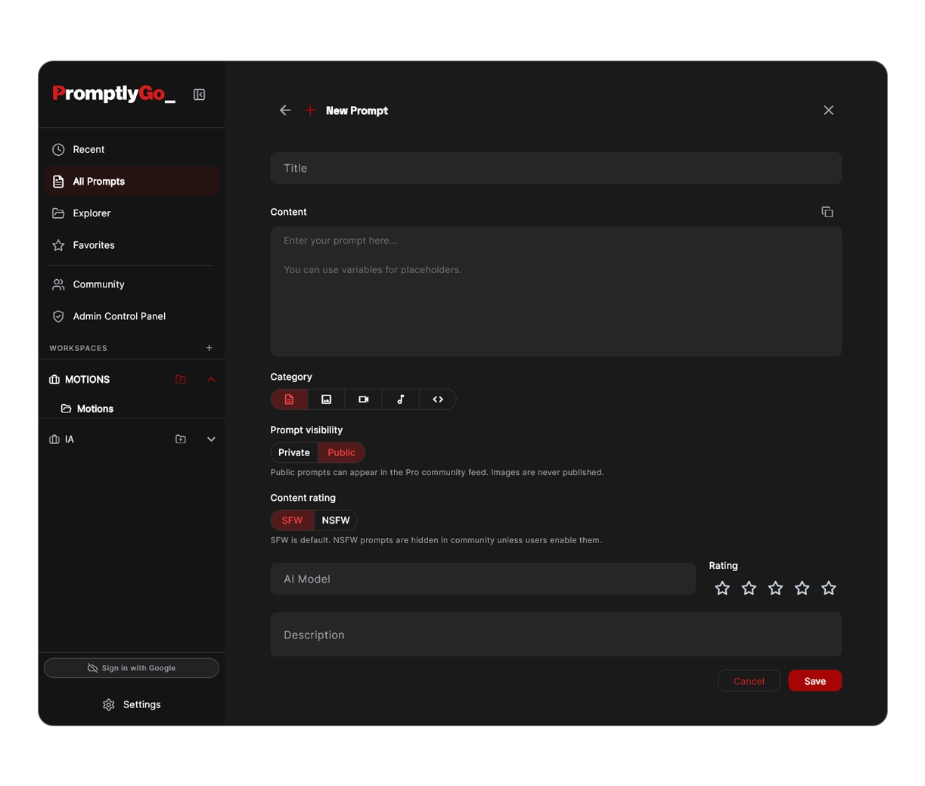The width and height of the screenshot is (925, 786).
Task: Expand the IA workspace
Action: click(x=211, y=439)
